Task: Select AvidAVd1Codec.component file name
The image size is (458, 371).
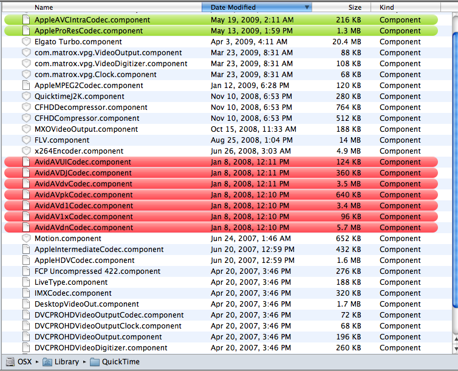Action: pyautogui.click(x=84, y=206)
